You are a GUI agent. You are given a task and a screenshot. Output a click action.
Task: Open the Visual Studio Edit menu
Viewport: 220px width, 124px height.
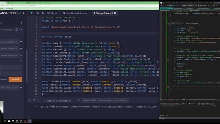pos(167,3)
